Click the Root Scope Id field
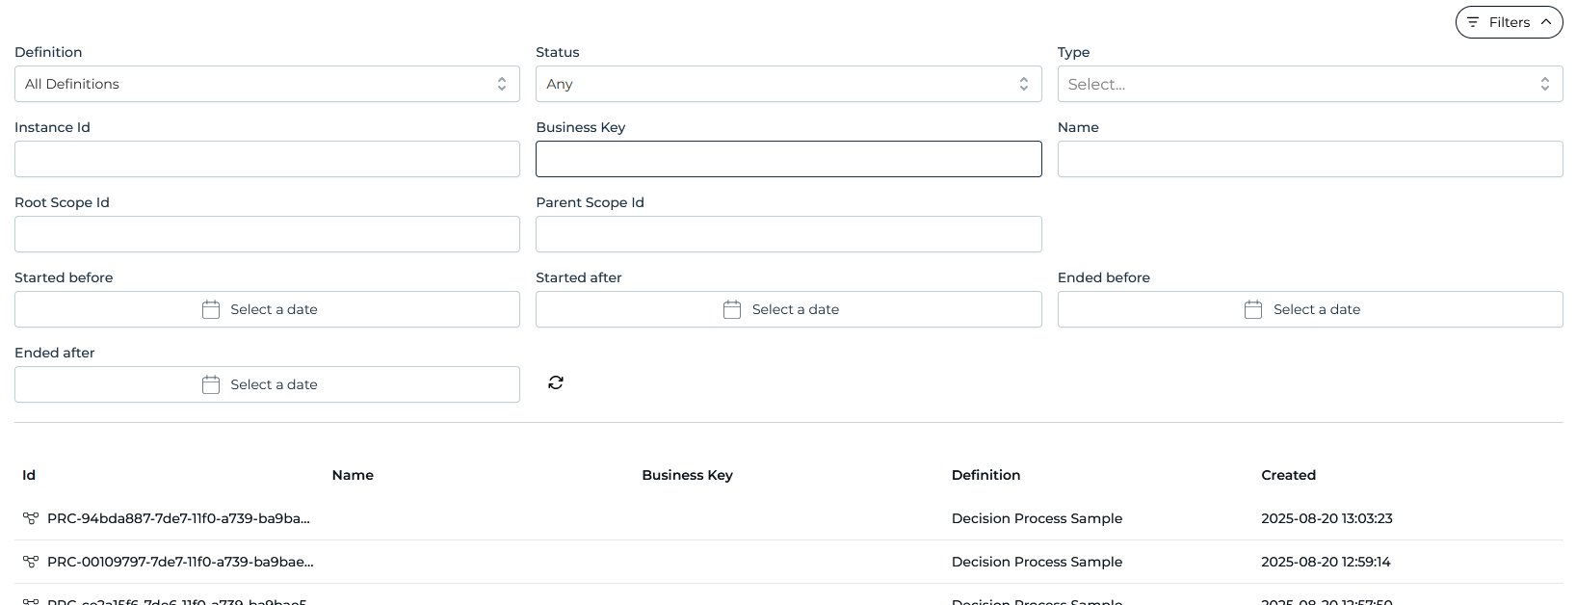 pos(267,234)
